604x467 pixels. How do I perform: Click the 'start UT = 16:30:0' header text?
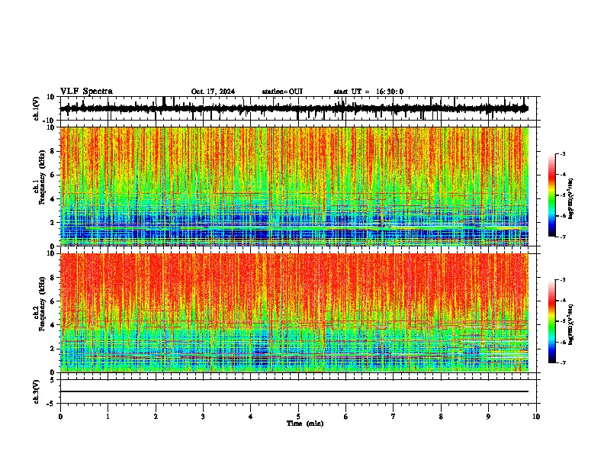(x=368, y=92)
